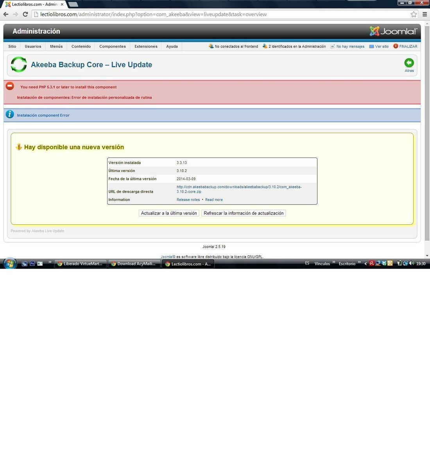Open the Ayuda menu

pos(172,46)
